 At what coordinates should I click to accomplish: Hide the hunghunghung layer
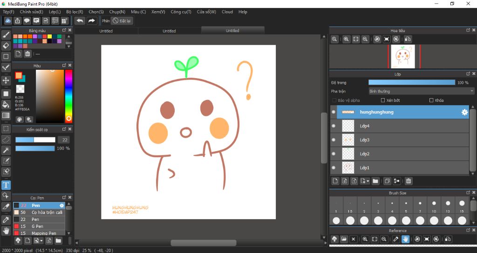pyautogui.click(x=334, y=112)
